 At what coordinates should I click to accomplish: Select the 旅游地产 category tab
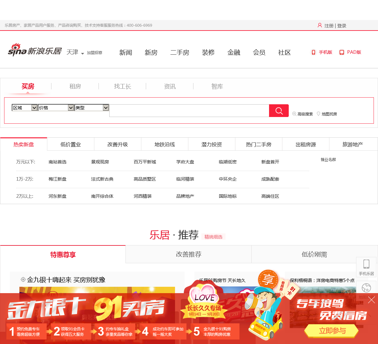point(353,144)
